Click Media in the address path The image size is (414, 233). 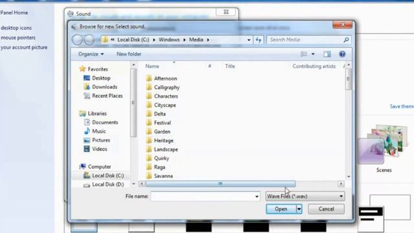click(196, 39)
